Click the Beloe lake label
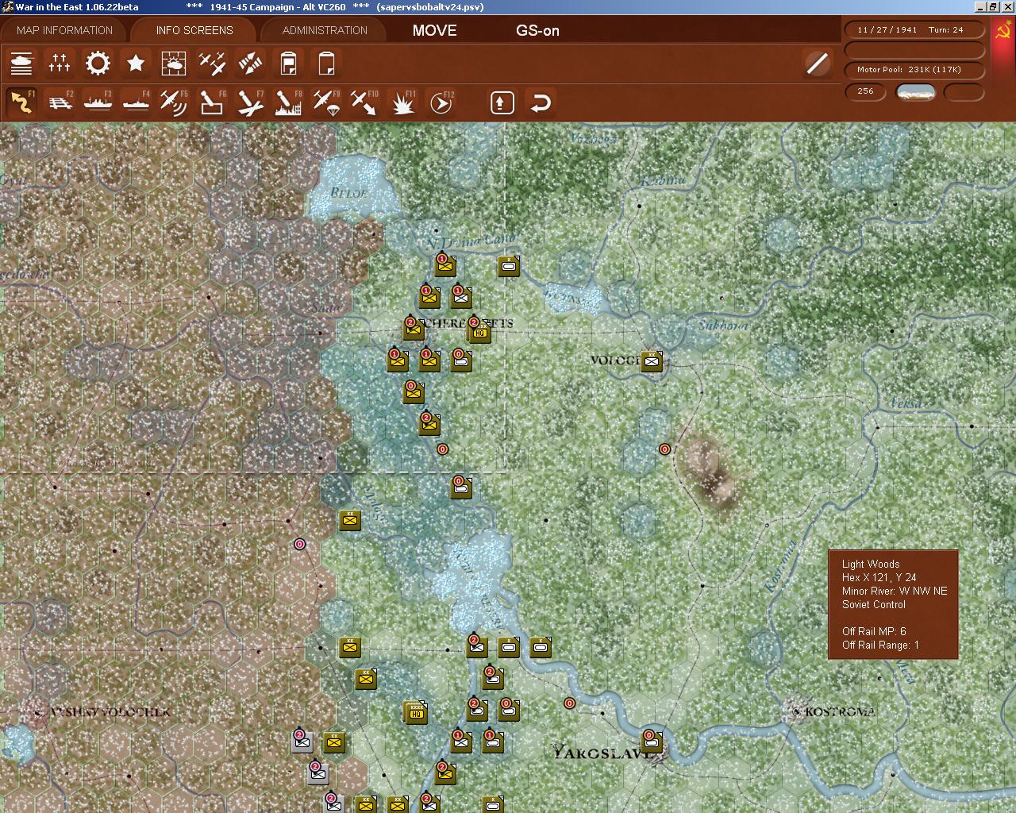Image resolution: width=1016 pixels, height=813 pixels. 349,192
